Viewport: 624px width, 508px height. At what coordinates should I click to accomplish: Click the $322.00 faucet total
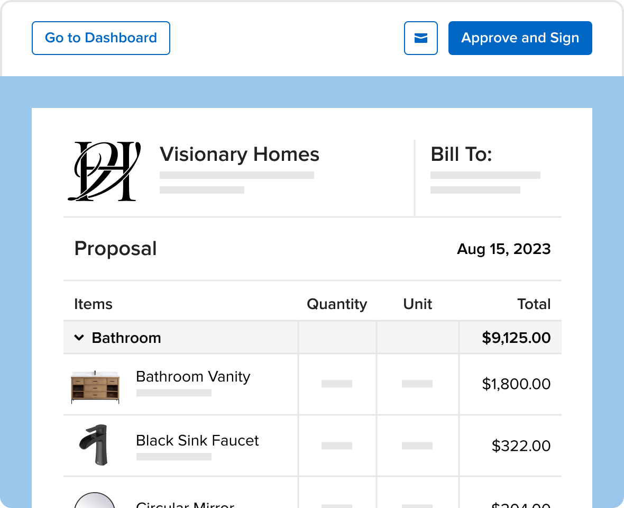pos(521,446)
